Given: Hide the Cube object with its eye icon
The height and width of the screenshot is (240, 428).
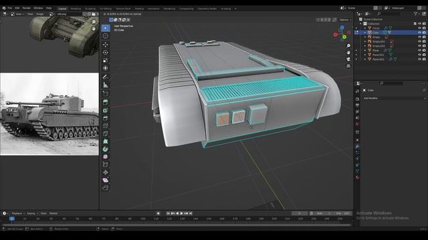Looking at the screenshot, I should tap(419, 33).
